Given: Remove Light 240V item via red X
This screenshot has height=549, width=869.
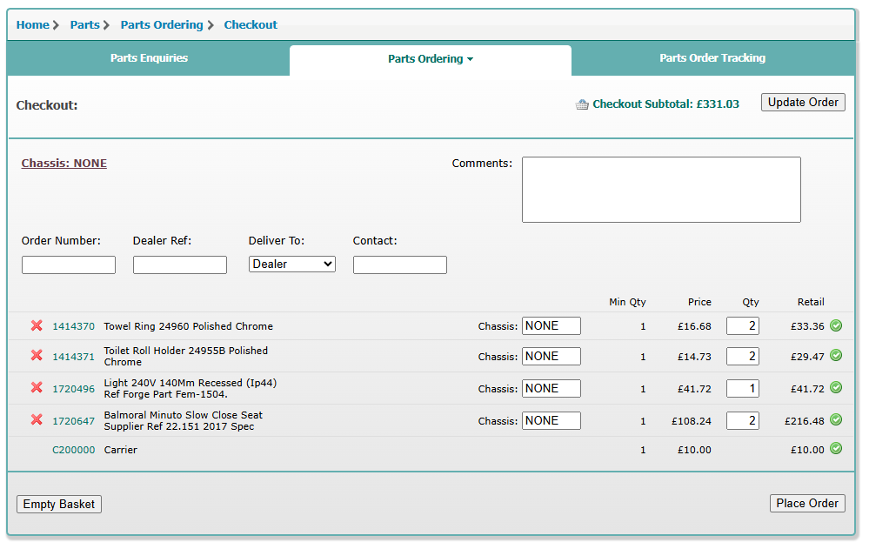Looking at the screenshot, I should tap(37, 388).
